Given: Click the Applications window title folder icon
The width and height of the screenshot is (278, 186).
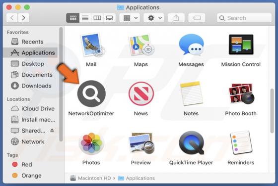Looking at the screenshot, I should [x=121, y=7].
